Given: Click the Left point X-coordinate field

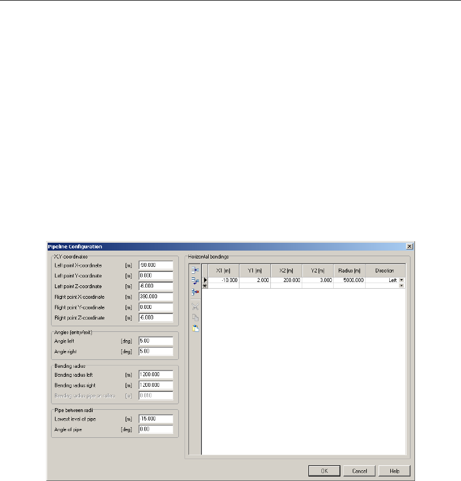Looking at the screenshot, I should (156, 265).
